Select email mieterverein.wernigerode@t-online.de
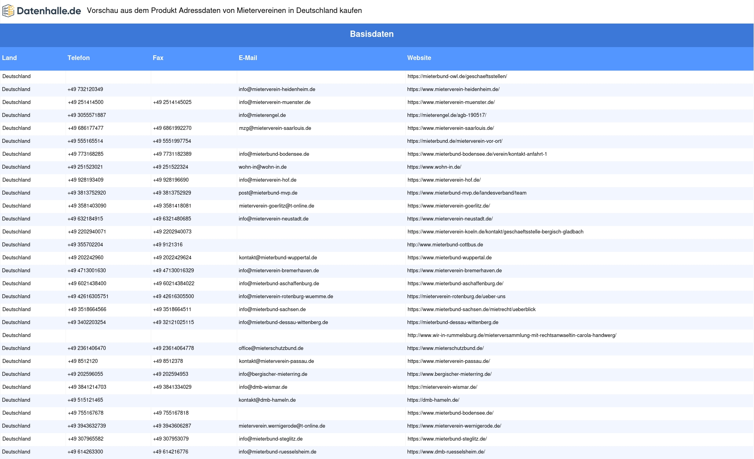Image resolution: width=754 pixels, height=459 pixels. point(282,426)
